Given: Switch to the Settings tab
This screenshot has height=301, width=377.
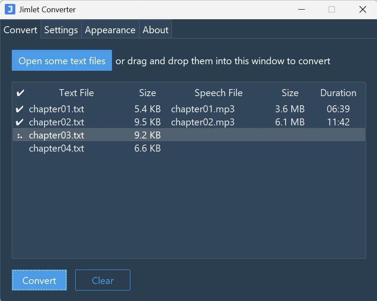Looking at the screenshot, I should click(61, 30).
